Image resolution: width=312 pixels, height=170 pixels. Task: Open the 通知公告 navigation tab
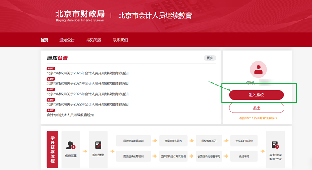tap(67, 40)
